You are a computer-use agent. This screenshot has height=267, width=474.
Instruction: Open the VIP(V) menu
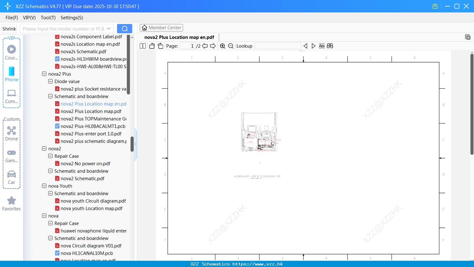(29, 18)
